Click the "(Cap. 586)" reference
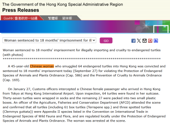The image size is (170, 125). click(x=74, y=75)
